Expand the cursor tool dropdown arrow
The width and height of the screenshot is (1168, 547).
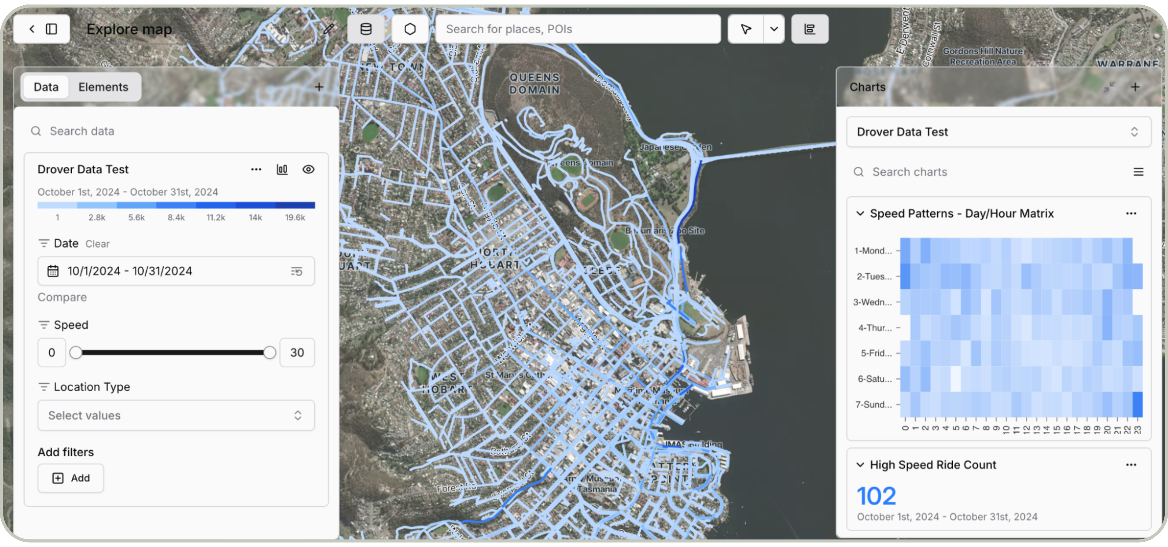[774, 29]
